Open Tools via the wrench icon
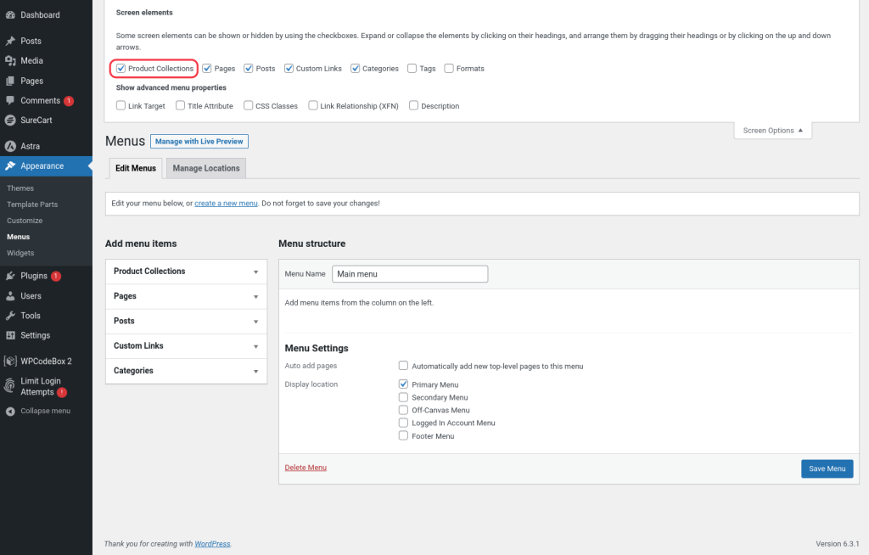869x555 pixels. [x=10, y=316]
